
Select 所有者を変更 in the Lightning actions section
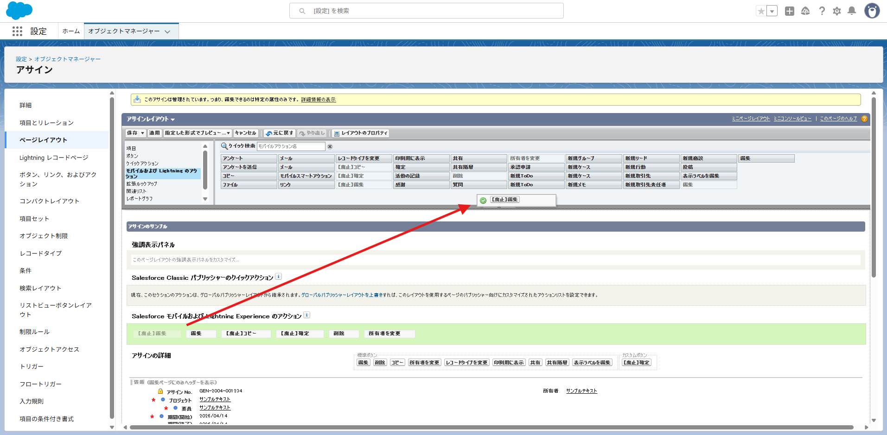pos(389,334)
